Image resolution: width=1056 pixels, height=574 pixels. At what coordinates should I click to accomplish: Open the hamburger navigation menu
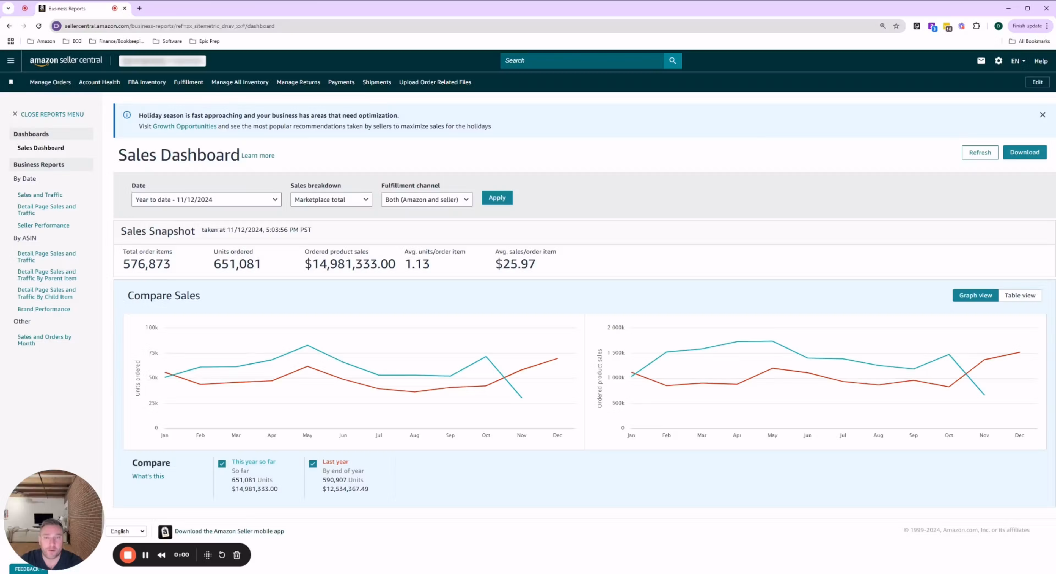pyautogui.click(x=11, y=61)
